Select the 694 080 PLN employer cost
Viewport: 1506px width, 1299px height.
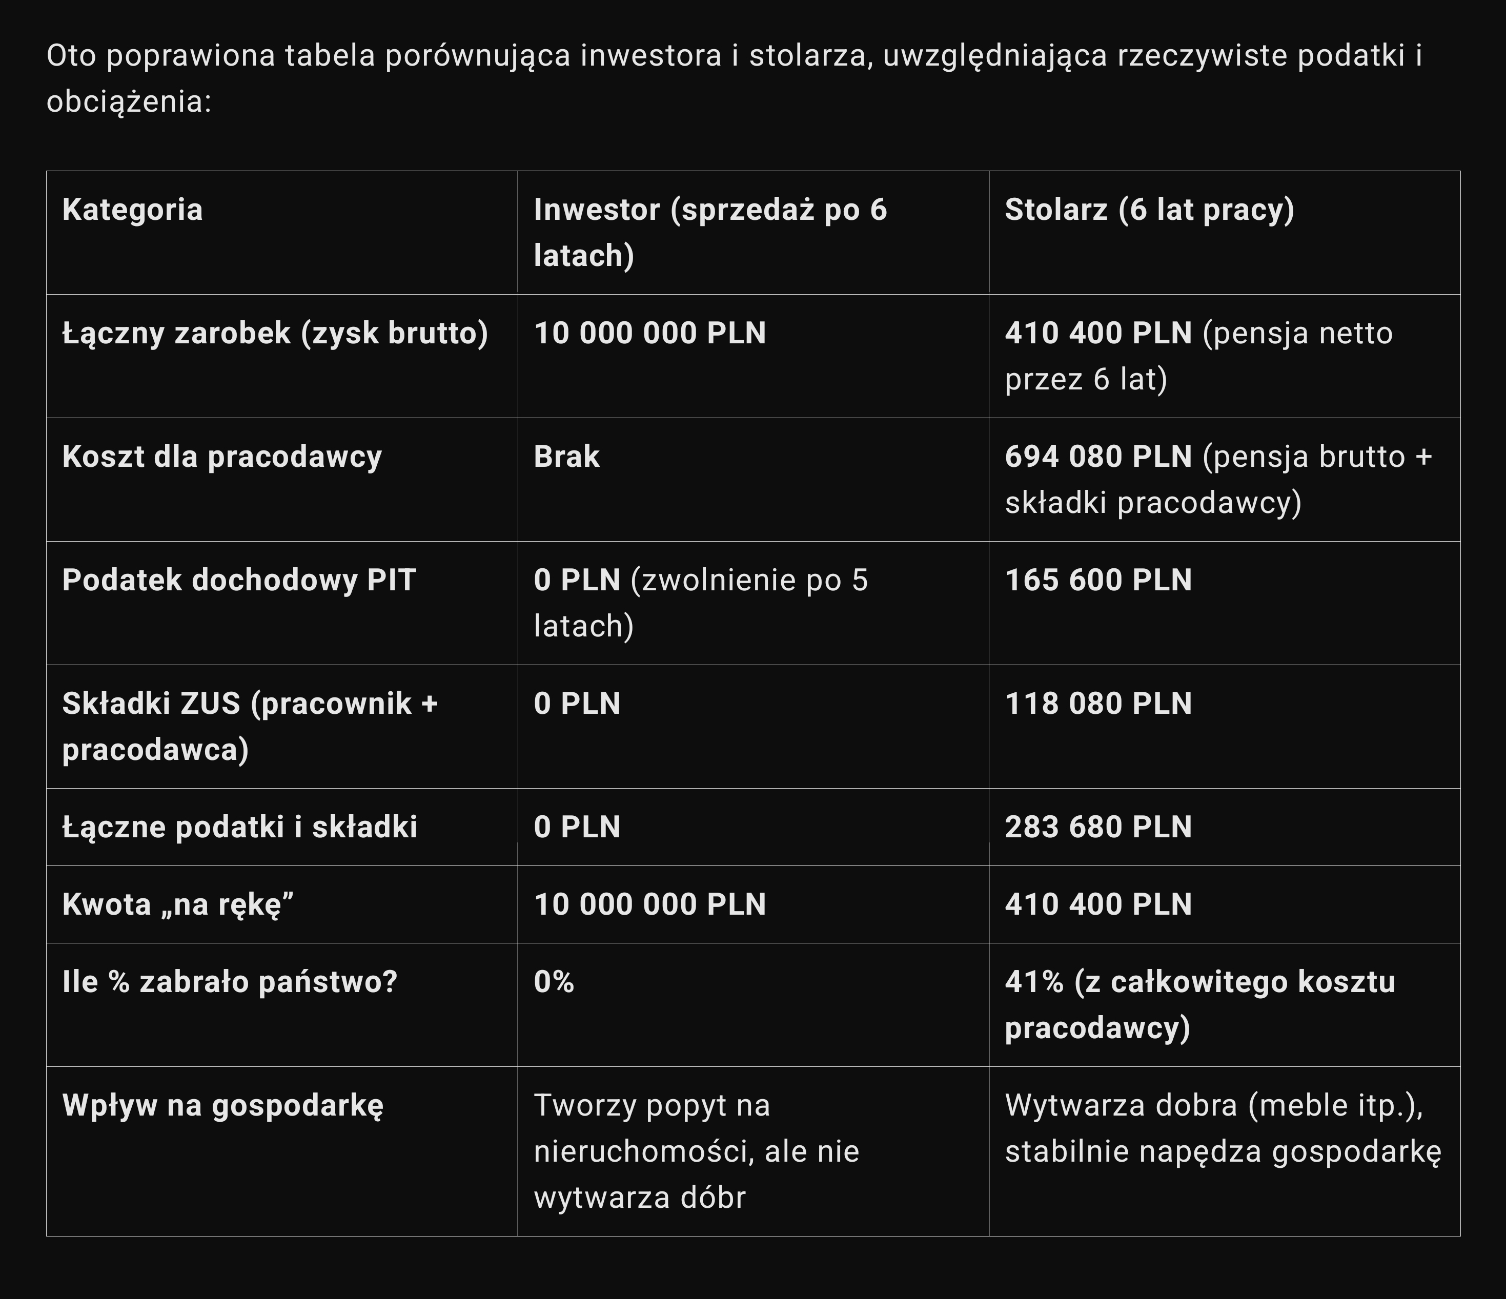[1097, 457]
